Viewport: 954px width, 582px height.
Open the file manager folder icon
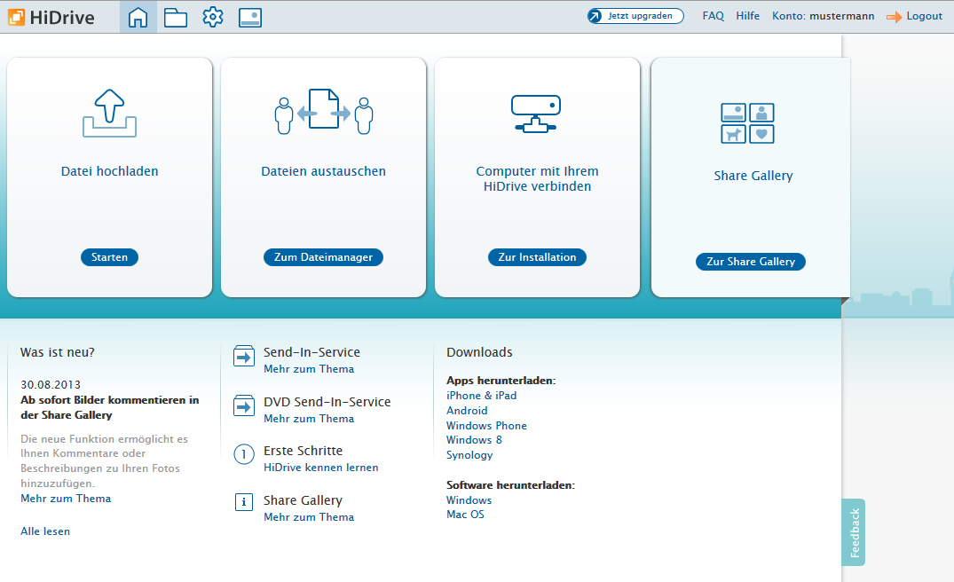176,17
